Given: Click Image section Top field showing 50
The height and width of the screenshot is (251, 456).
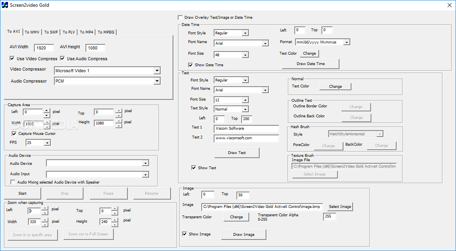Looking at the screenshot, I should click(x=243, y=196).
